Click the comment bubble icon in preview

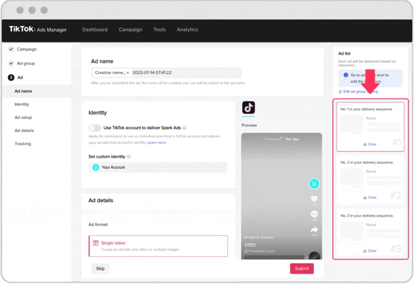tap(314, 214)
